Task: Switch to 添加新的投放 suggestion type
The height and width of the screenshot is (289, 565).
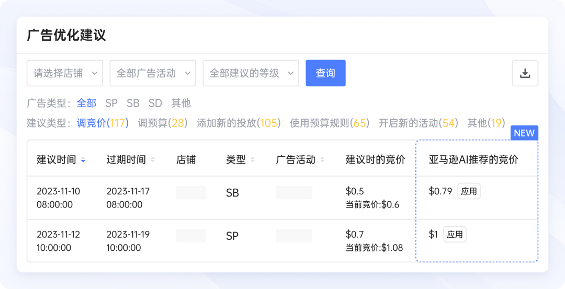Action: point(239,123)
